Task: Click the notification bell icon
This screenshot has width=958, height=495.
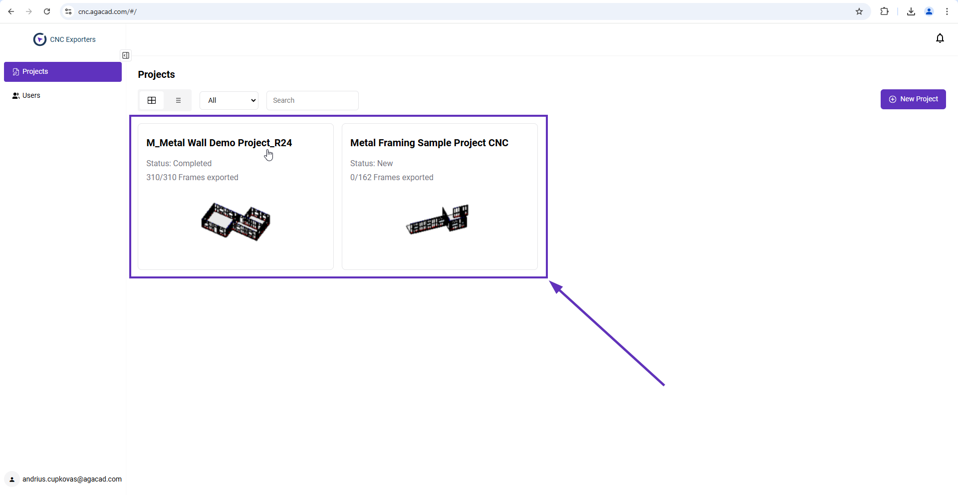Action: click(940, 38)
